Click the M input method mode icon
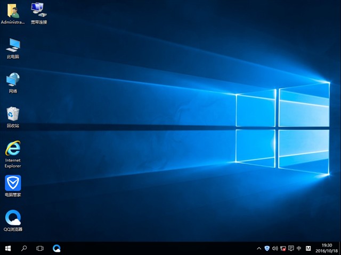The height and width of the screenshot is (255, 341). (308, 248)
